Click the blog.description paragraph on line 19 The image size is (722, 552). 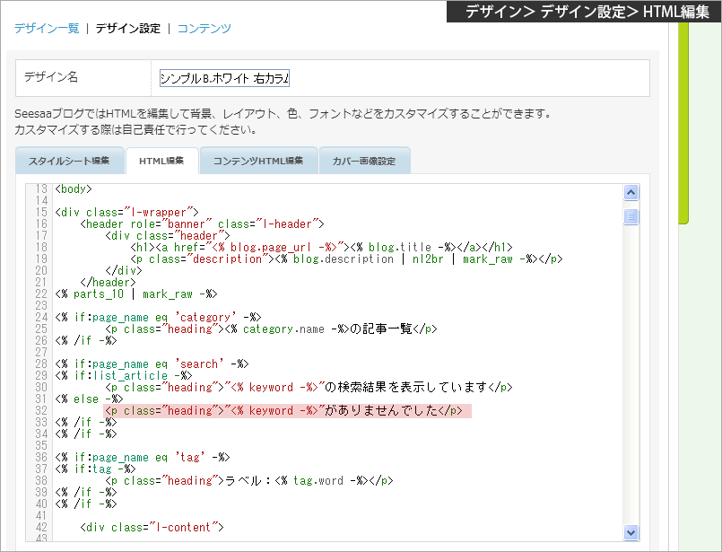tap(346, 259)
